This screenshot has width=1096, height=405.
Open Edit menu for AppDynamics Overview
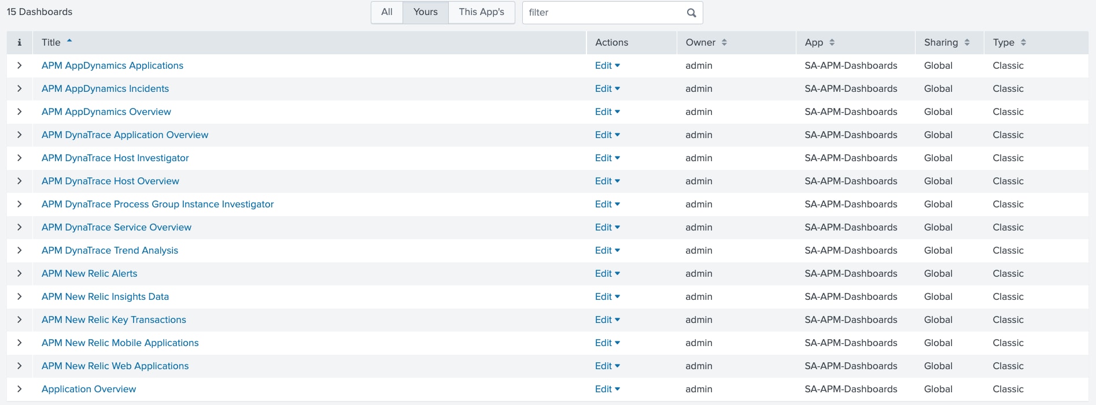(607, 112)
